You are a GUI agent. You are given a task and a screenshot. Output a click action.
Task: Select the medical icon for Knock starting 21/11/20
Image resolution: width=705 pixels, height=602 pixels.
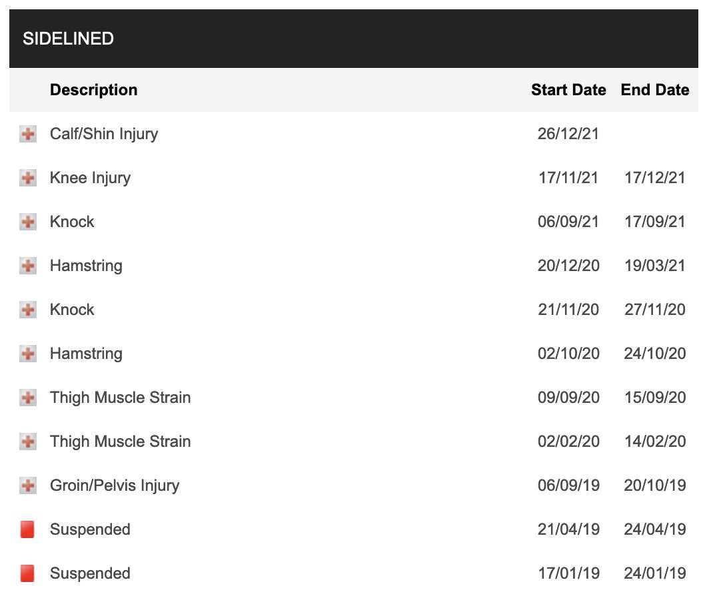28,310
